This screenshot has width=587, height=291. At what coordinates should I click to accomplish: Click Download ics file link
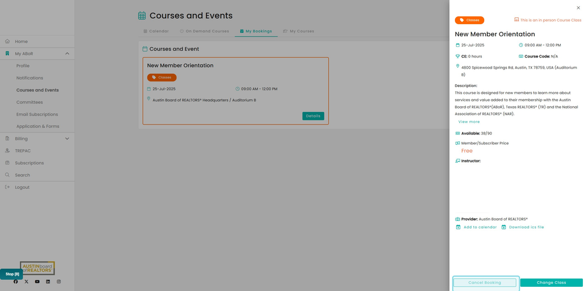click(x=522, y=228)
